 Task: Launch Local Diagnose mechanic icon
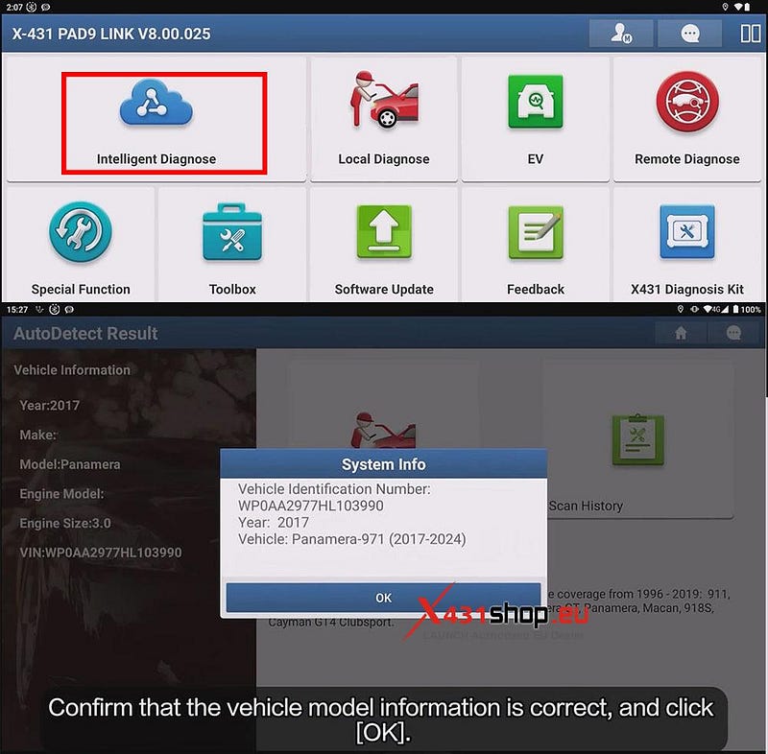click(385, 100)
